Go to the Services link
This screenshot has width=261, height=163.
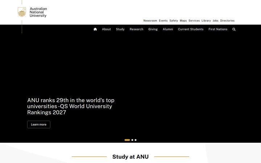(194, 21)
